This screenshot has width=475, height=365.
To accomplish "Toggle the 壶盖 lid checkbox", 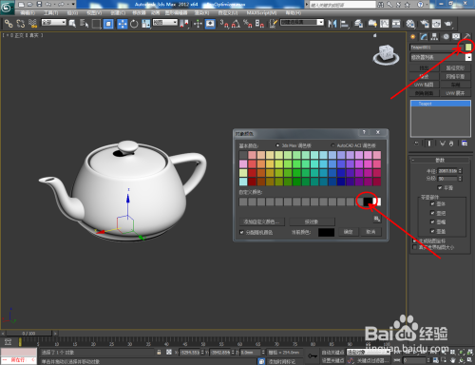I will (x=432, y=231).
